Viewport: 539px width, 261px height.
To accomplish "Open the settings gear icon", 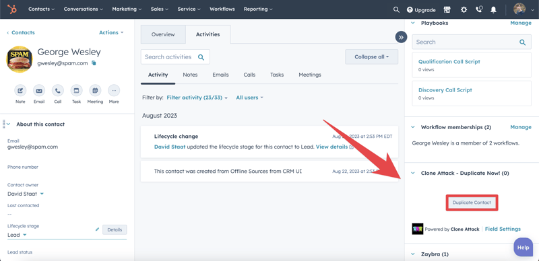I will pyautogui.click(x=464, y=9).
